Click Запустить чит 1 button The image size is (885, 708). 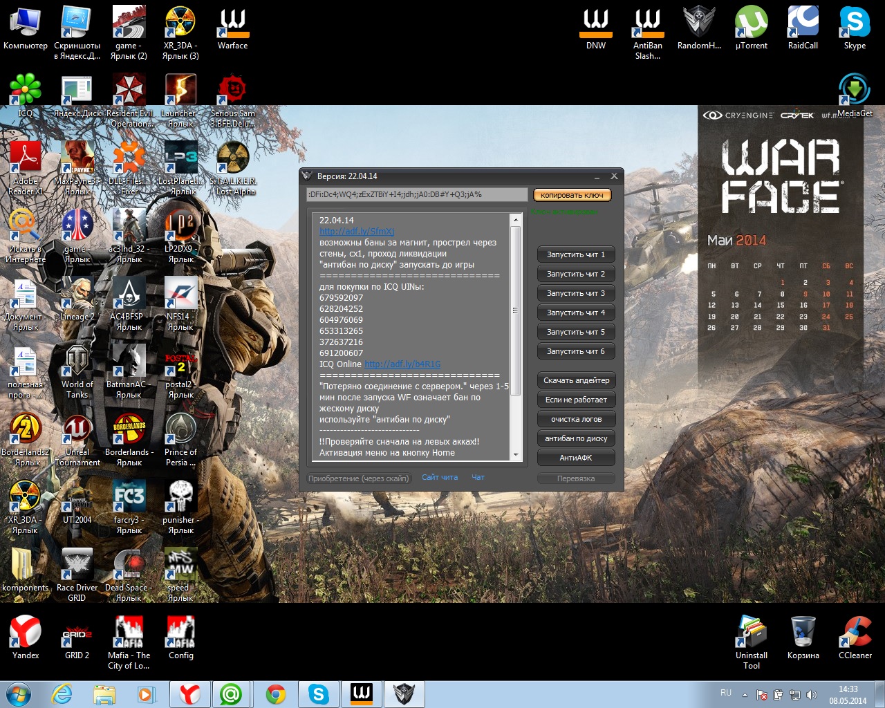(576, 254)
